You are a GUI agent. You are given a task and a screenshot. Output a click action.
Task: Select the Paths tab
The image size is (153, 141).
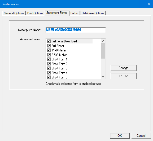click(74, 13)
